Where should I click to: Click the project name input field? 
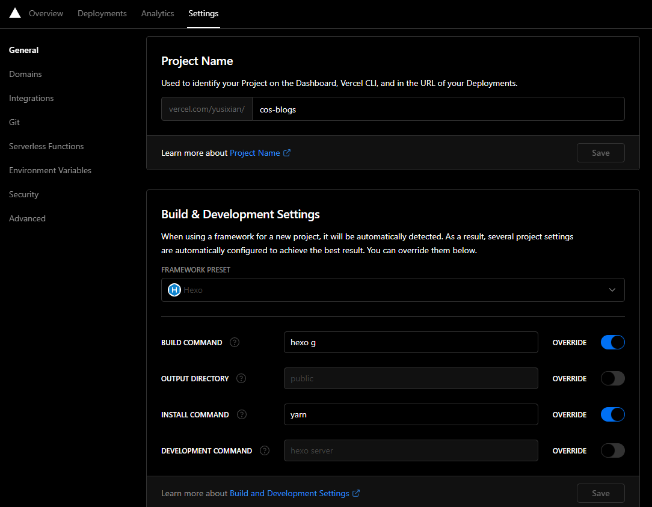click(437, 109)
